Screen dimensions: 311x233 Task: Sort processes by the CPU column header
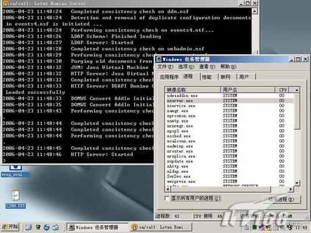pyautogui.click(x=283, y=90)
